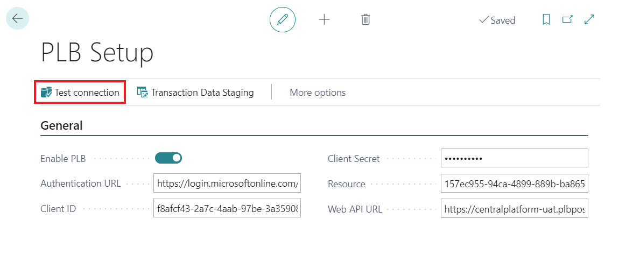The width and height of the screenshot is (640, 268).
Task: Click the Enable PLB field label
Action: tap(63, 159)
